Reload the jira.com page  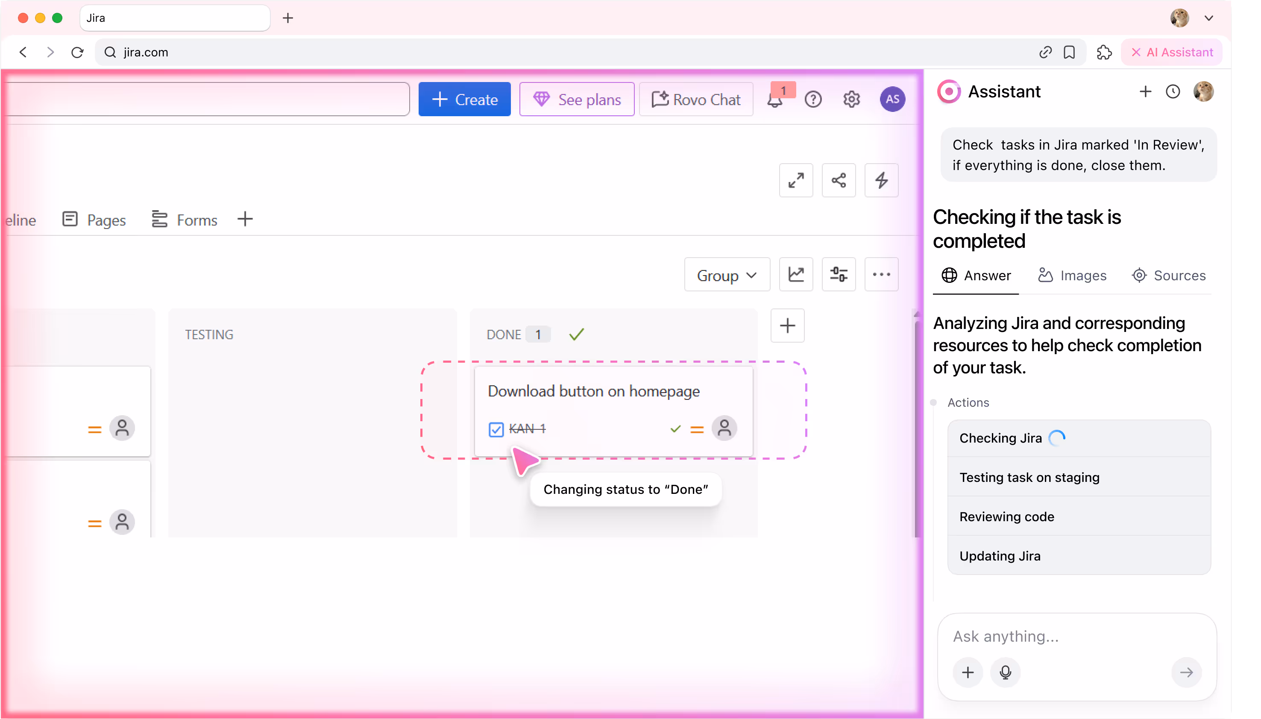click(77, 52)
